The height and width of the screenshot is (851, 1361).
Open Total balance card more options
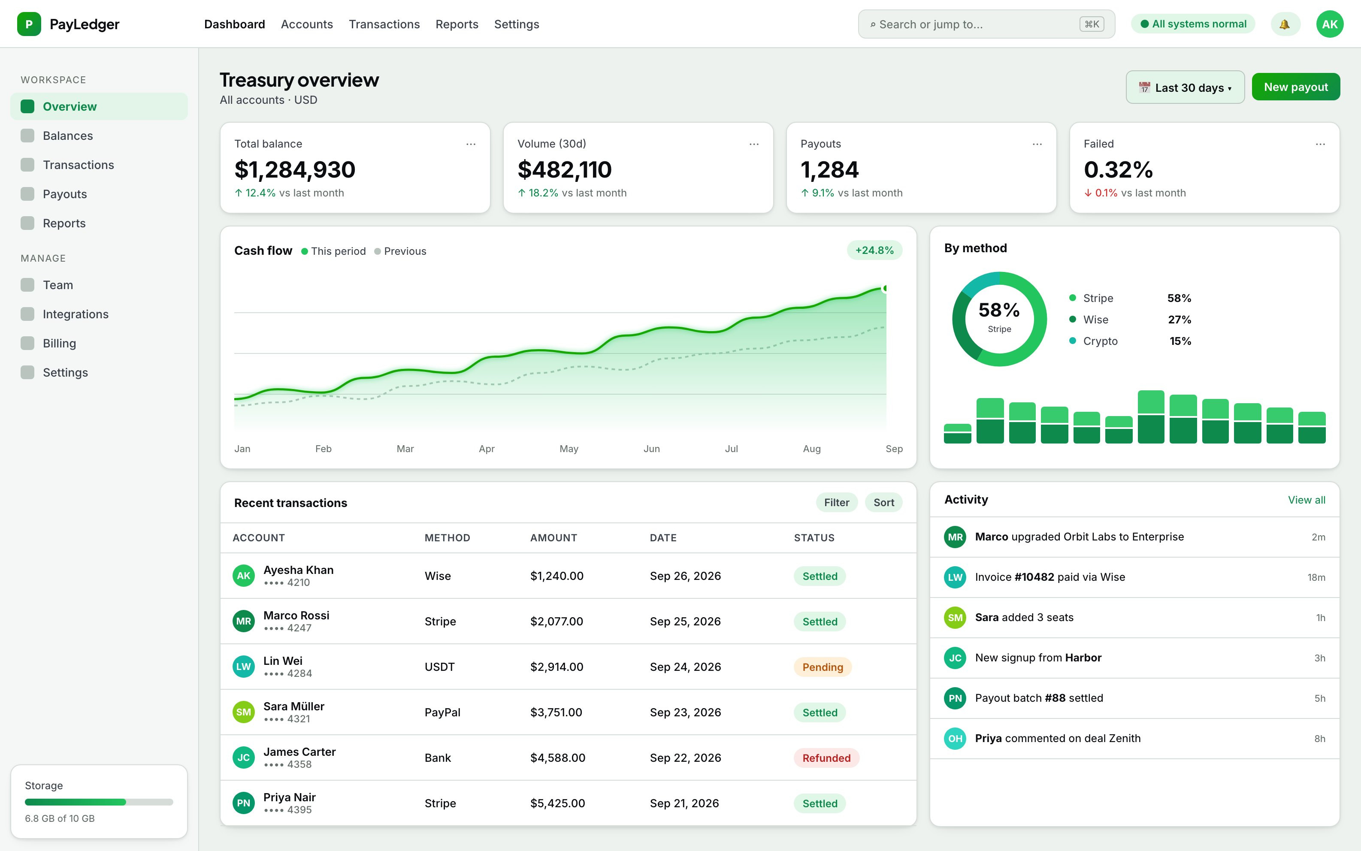[x=471, y=144]
